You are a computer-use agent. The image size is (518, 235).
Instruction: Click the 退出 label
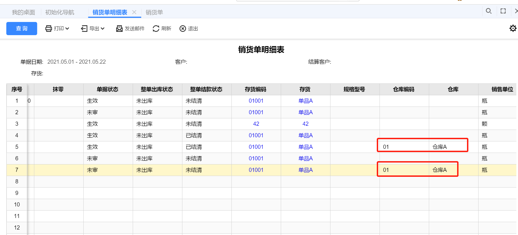point(193,29)
